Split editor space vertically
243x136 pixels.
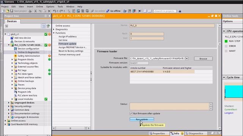[150, 11]
